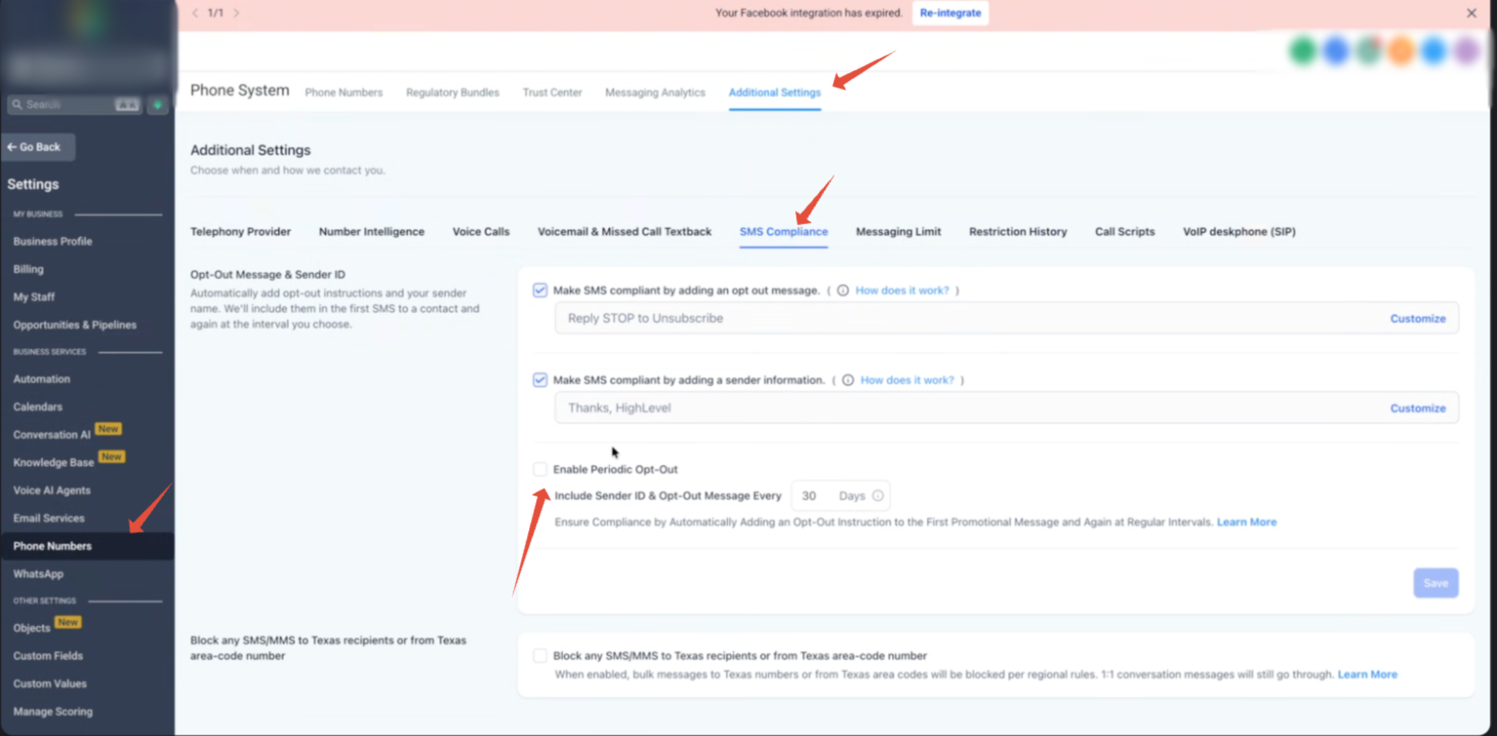
Task: Switch to Call Scripts tab
Action: click(1125, 232)
